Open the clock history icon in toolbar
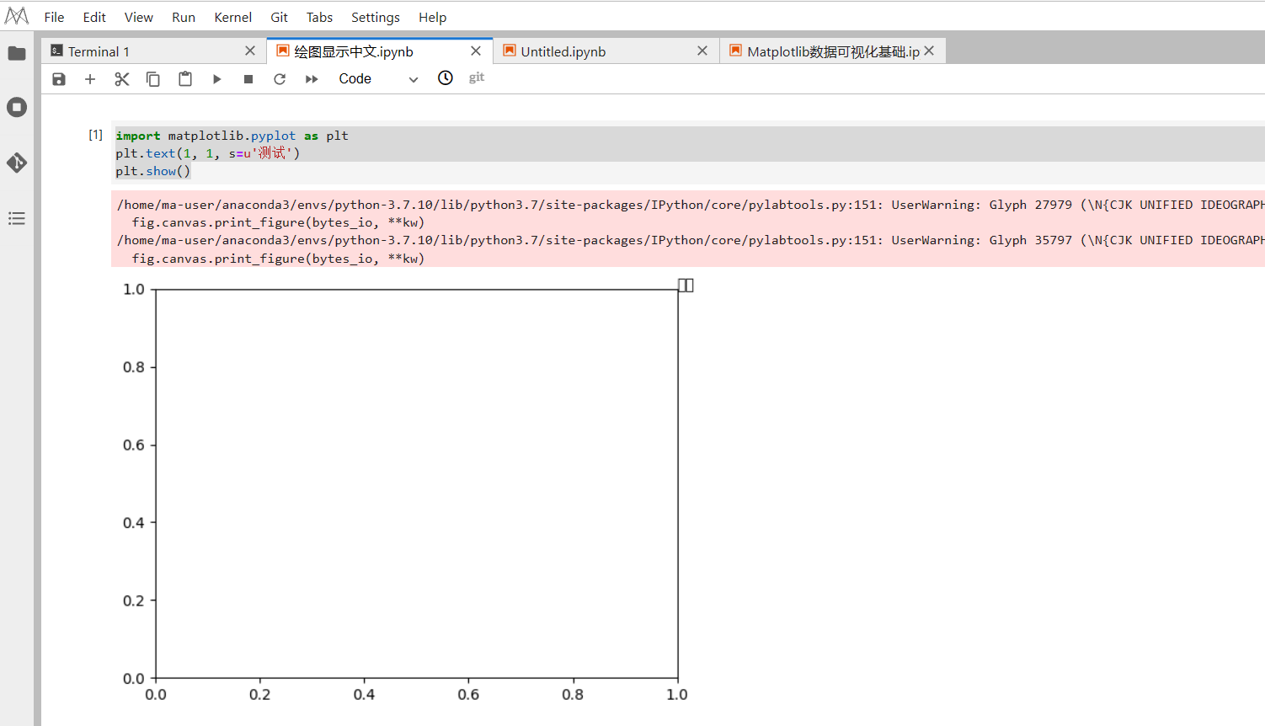Screen dimensions: 1265x726 tap(446, 78)
